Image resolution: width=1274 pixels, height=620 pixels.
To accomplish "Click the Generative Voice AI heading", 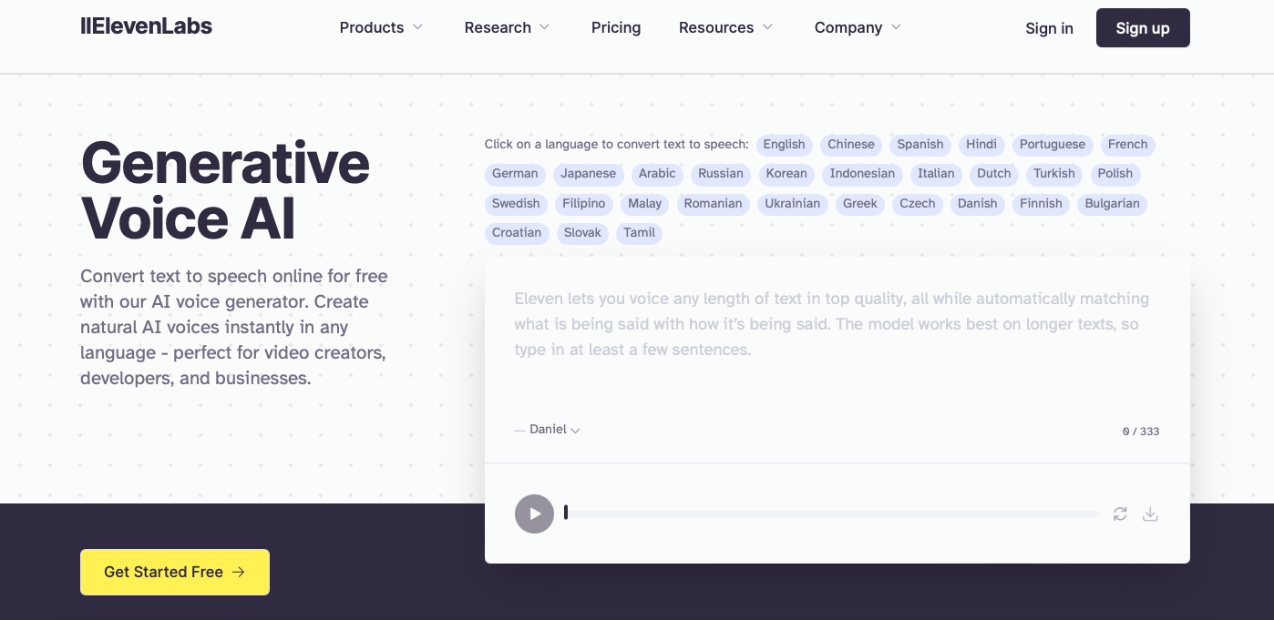I will coord(225,189).
